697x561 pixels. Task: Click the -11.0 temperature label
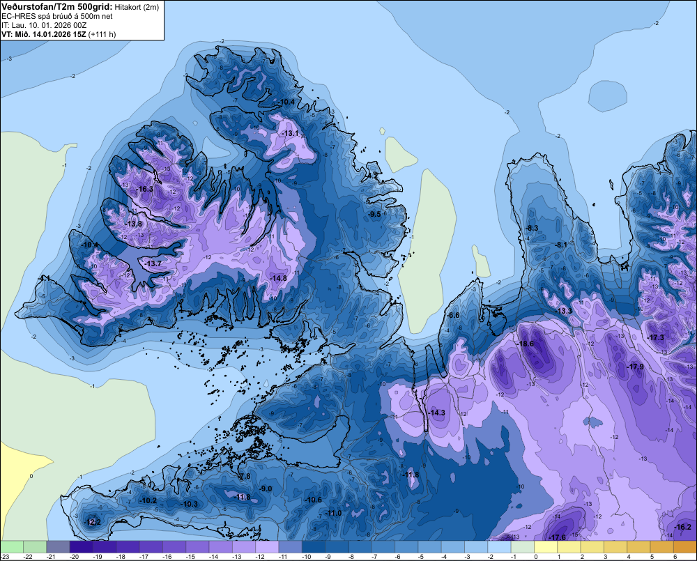pos(333,513)
